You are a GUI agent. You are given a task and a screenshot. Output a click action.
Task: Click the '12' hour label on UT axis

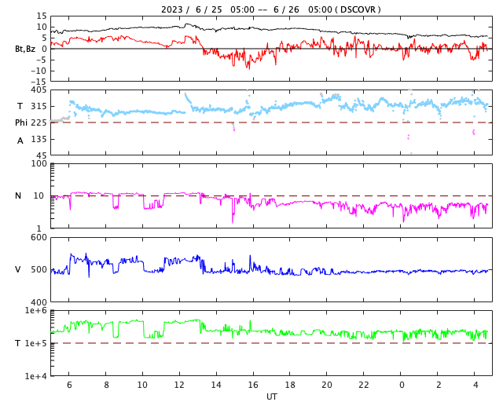tap(179, 385)
